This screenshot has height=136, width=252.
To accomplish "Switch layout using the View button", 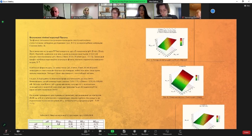I will 247,6.
